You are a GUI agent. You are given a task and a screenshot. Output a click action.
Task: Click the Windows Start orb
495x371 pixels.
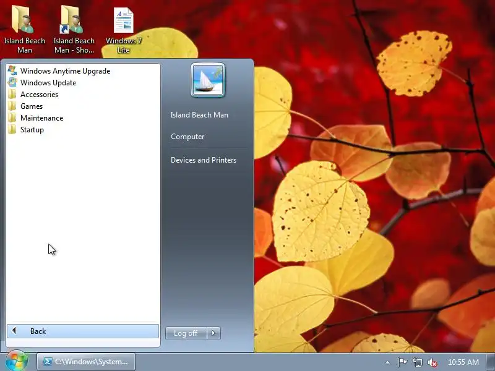[17, 361]
